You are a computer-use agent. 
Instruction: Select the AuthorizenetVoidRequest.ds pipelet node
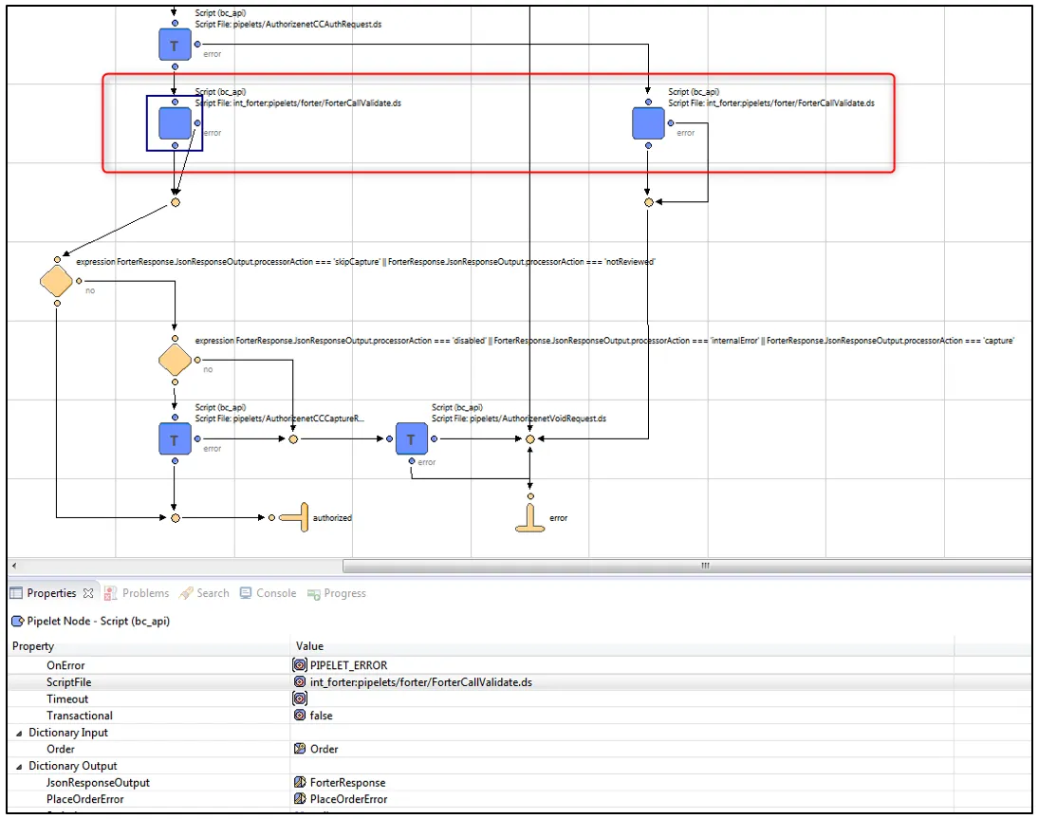[411, 439]
